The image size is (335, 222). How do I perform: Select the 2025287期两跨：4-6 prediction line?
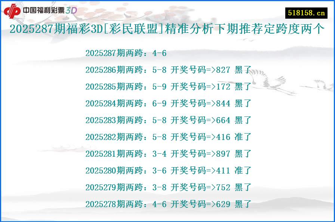pos(126,53)
